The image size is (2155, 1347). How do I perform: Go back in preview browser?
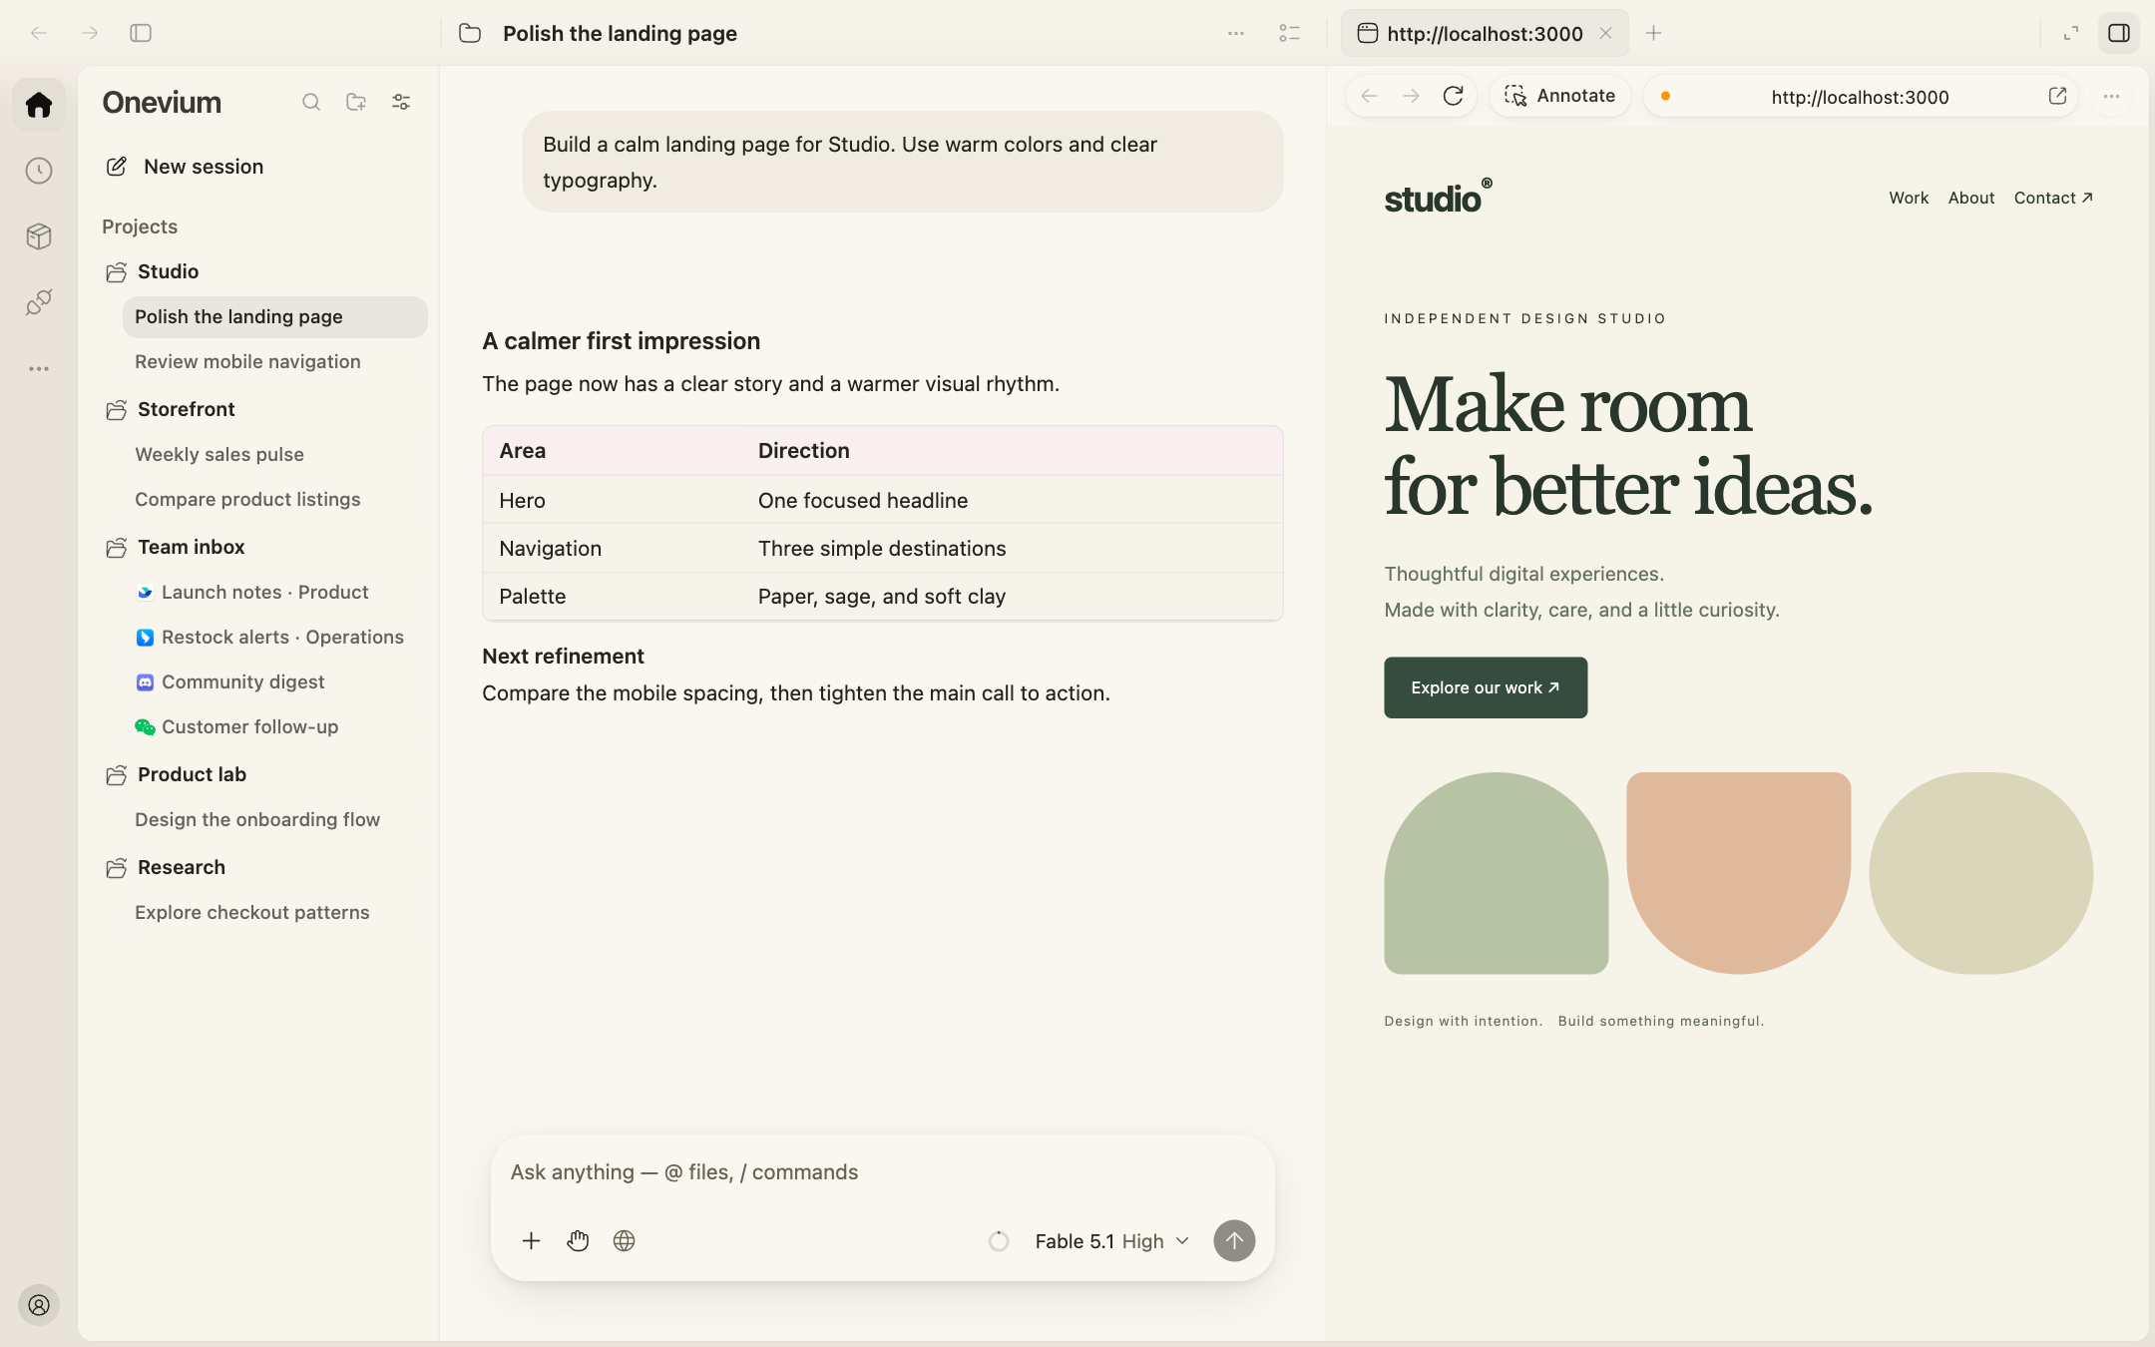(1369, 96)
